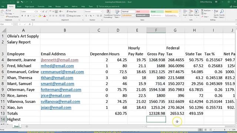Image resolution: width=237 pixels, height=133 pixels.
Task: Open jbennett@email.com link
Action: click(x=60, y=60)
